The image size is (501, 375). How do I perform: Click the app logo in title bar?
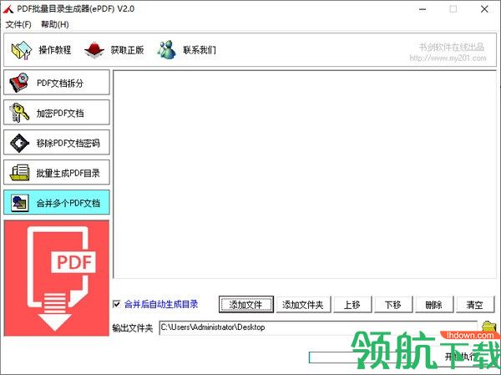(8, 9)
